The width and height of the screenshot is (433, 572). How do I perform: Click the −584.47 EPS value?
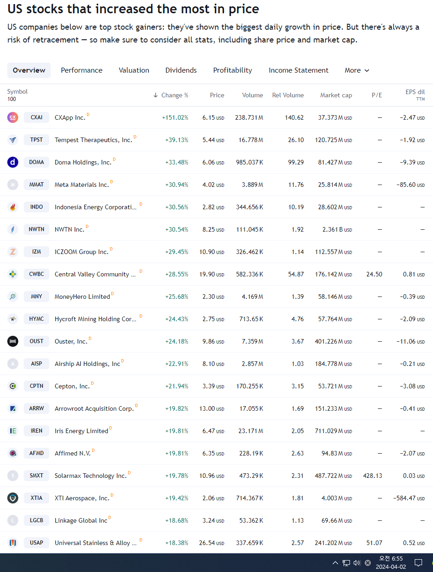(408, 498)
